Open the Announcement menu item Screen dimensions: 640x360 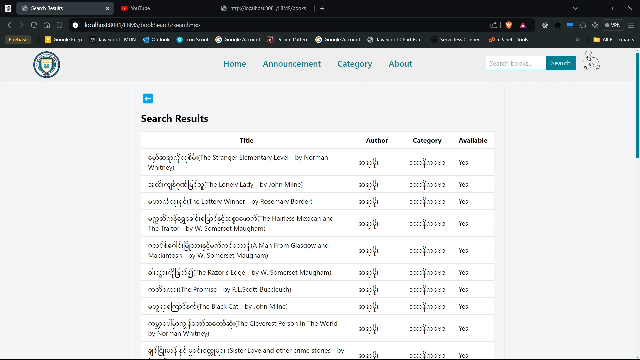pos(292,64)
